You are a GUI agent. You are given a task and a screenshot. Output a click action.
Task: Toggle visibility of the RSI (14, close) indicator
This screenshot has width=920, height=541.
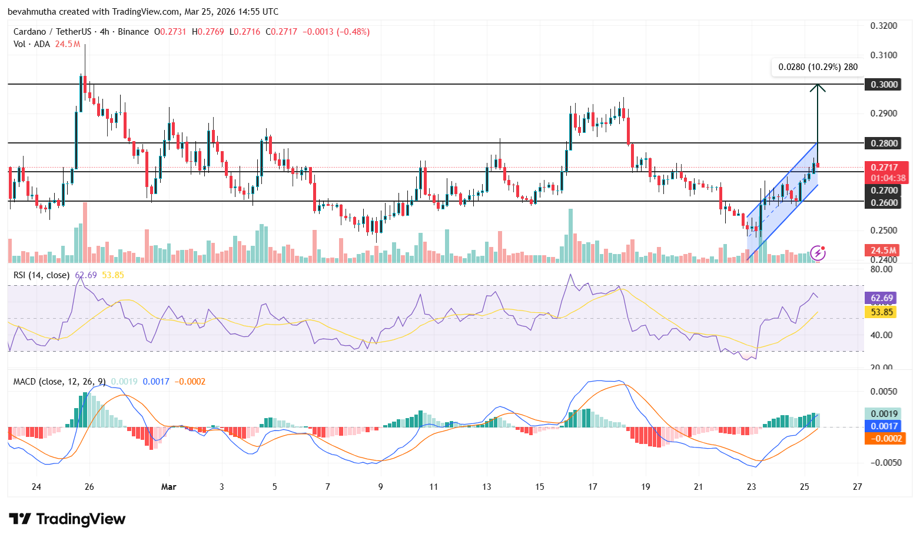coord(41,274)
